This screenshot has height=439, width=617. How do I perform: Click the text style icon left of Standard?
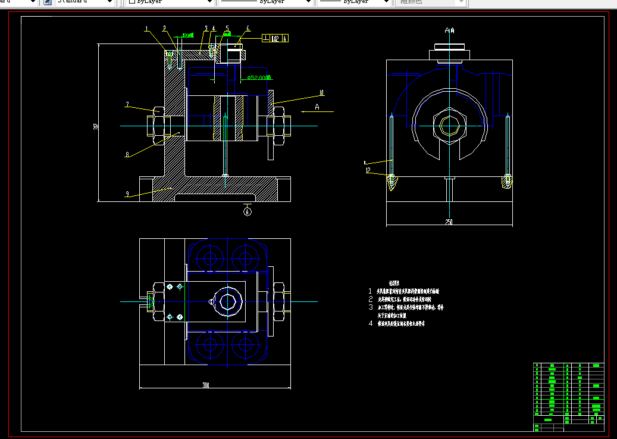(x=47, y=2)
